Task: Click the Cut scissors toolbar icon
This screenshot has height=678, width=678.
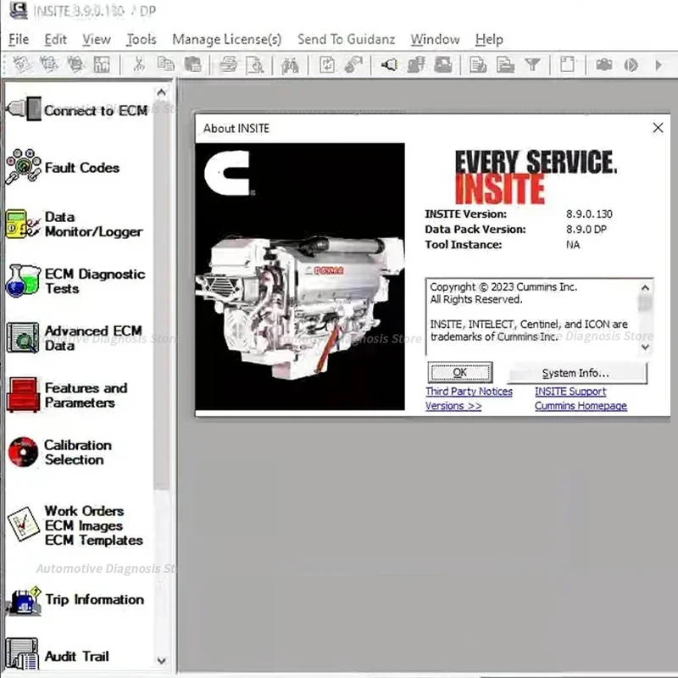Action: click(139, 65)
